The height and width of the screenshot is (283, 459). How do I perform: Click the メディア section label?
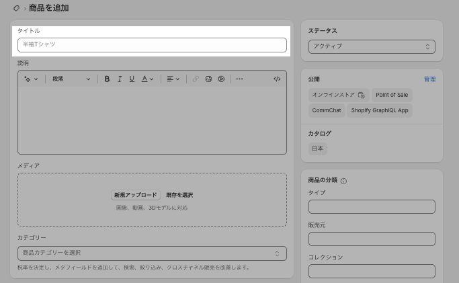coord(28,166)
